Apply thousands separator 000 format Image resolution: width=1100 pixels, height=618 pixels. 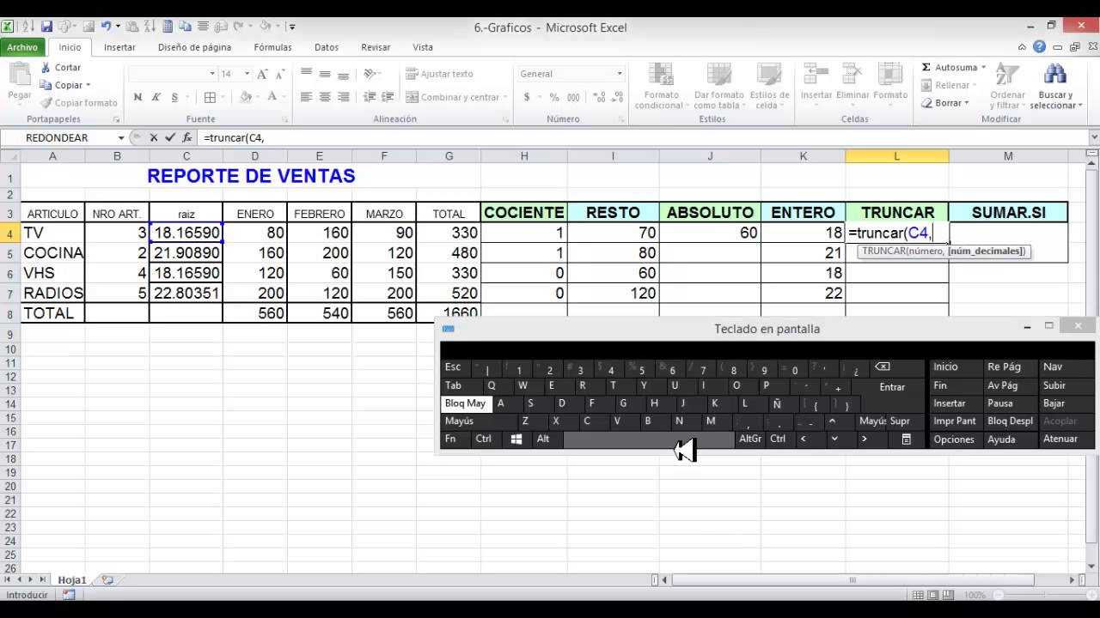[x=573, y=97]
